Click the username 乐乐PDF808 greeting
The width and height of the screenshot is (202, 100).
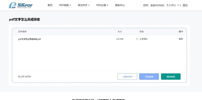(x=153, y=5)
